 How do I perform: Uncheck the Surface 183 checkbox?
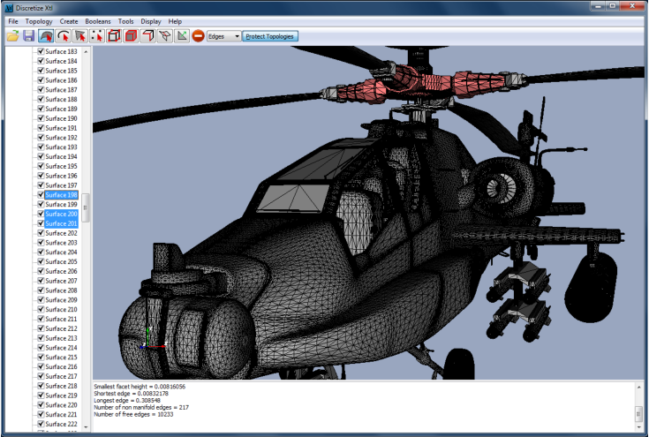[x=40, y=52]
